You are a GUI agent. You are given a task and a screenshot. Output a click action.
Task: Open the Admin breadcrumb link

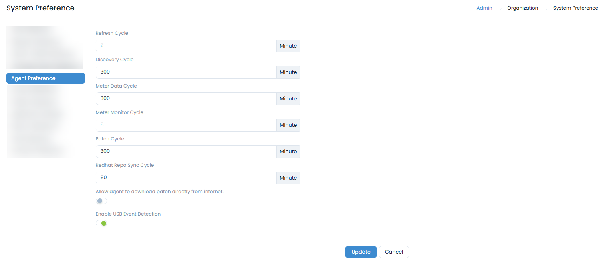coord(484,8)
